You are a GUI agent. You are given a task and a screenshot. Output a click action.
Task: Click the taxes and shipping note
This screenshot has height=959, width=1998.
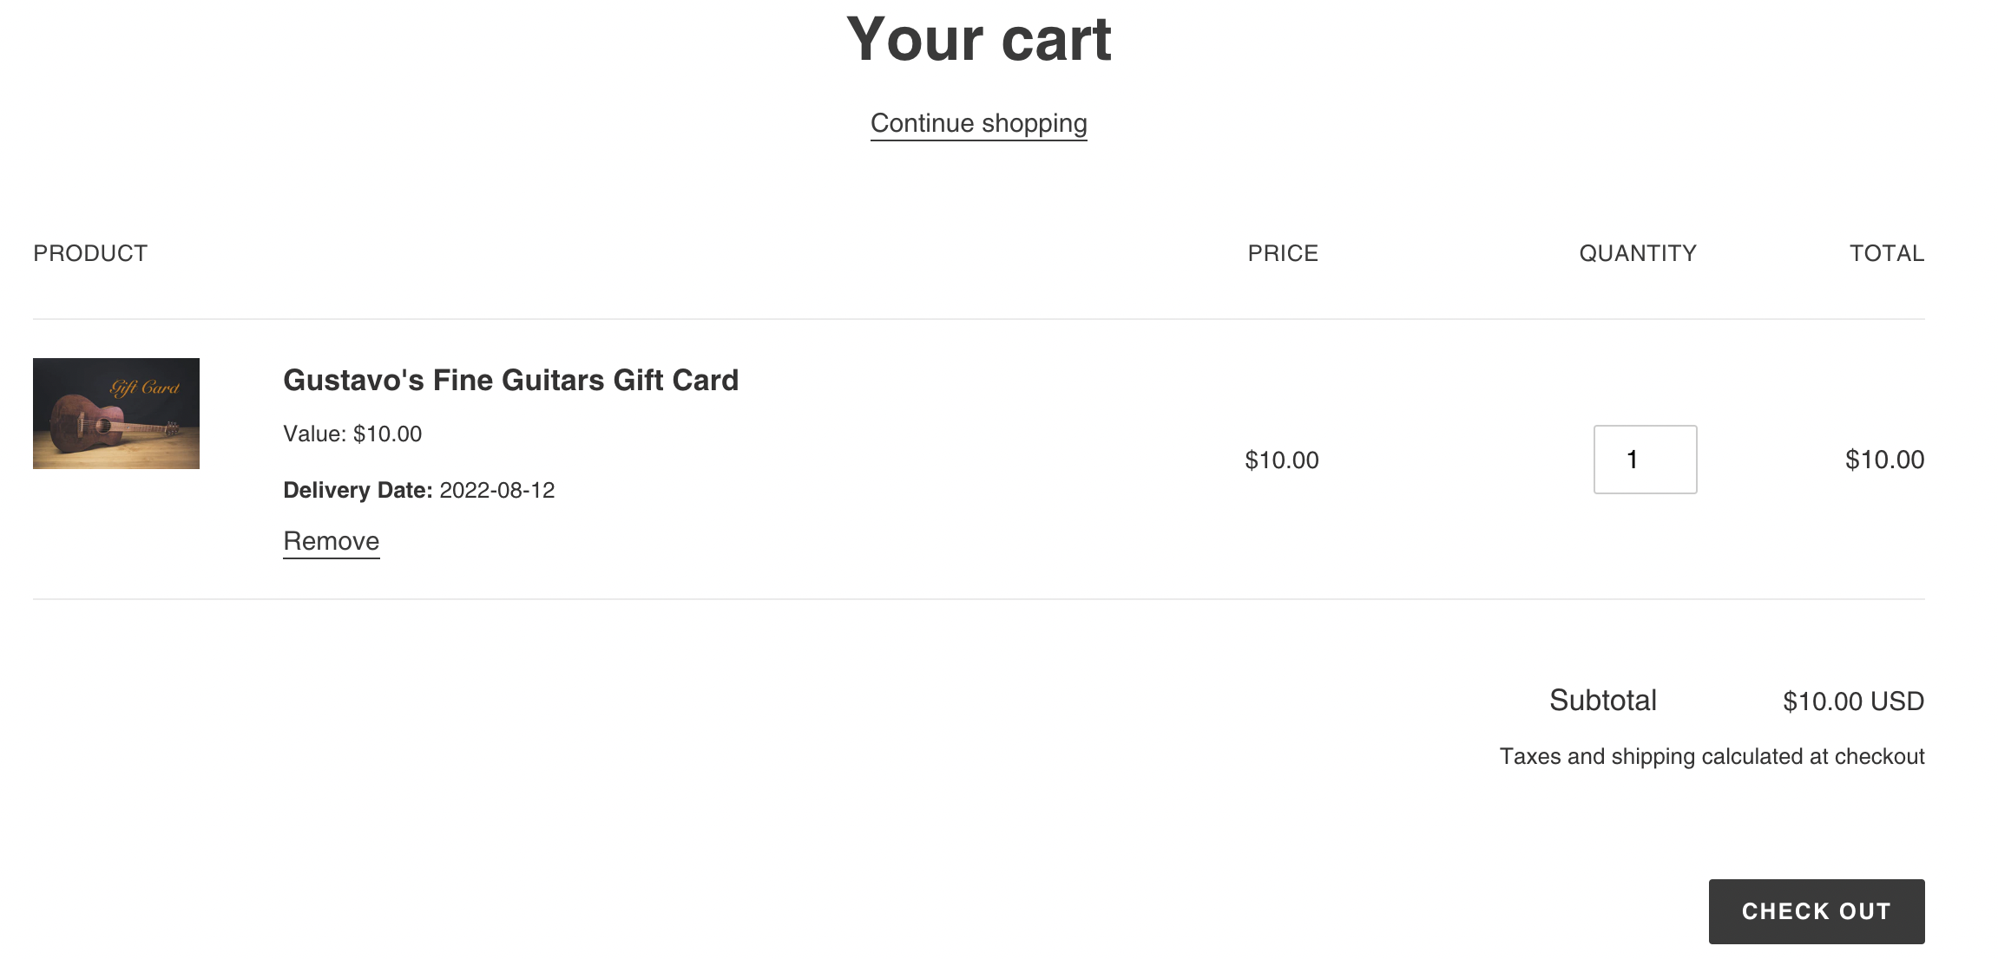pos(1712,756)
